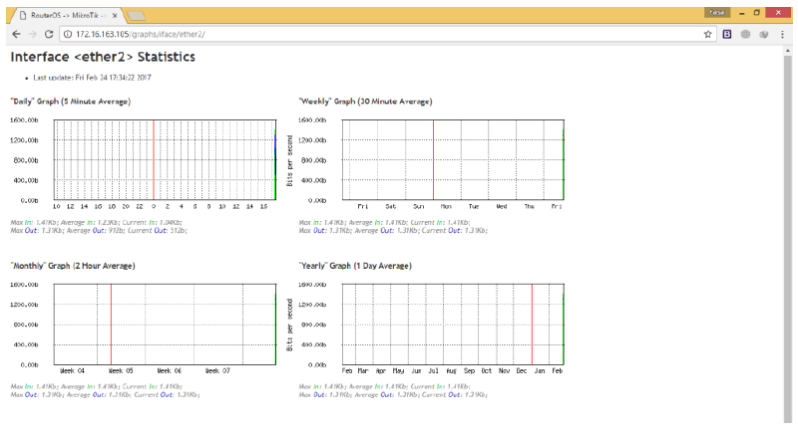
Task: Bookmark this page with the star icon
Action: pos(707,34)
